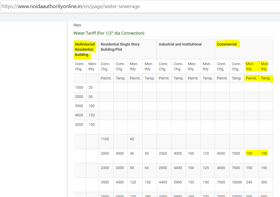Click 'Mon-thly' under Multistoried Residential Building
Image resolution: width=280 pixels, height=197 pixels.
click(93, 66)
